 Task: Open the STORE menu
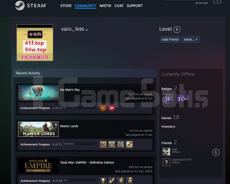point(66,6)
